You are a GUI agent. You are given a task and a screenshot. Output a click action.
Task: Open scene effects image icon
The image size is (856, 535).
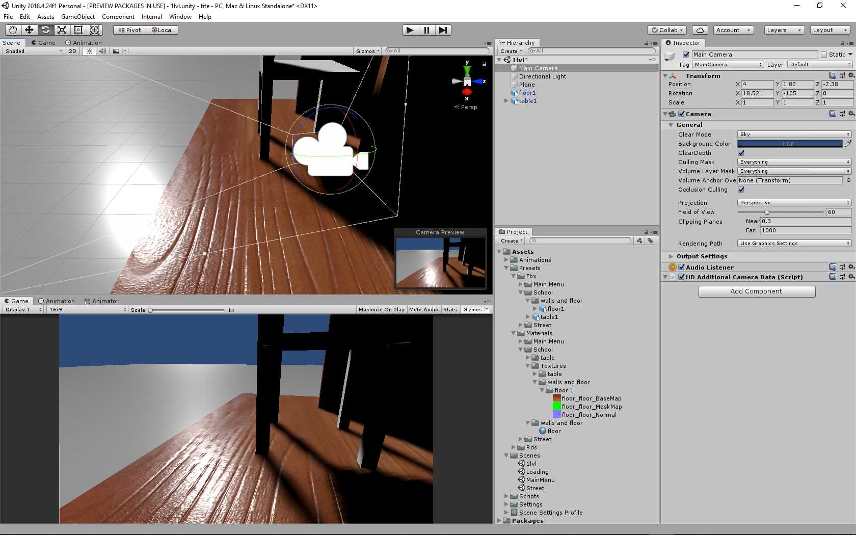click(117, 51)
